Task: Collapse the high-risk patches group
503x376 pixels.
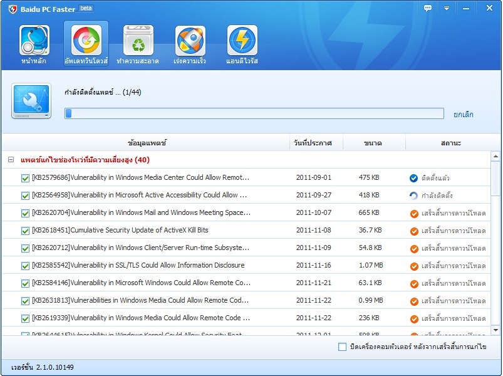Action: (x=11, y=160)
